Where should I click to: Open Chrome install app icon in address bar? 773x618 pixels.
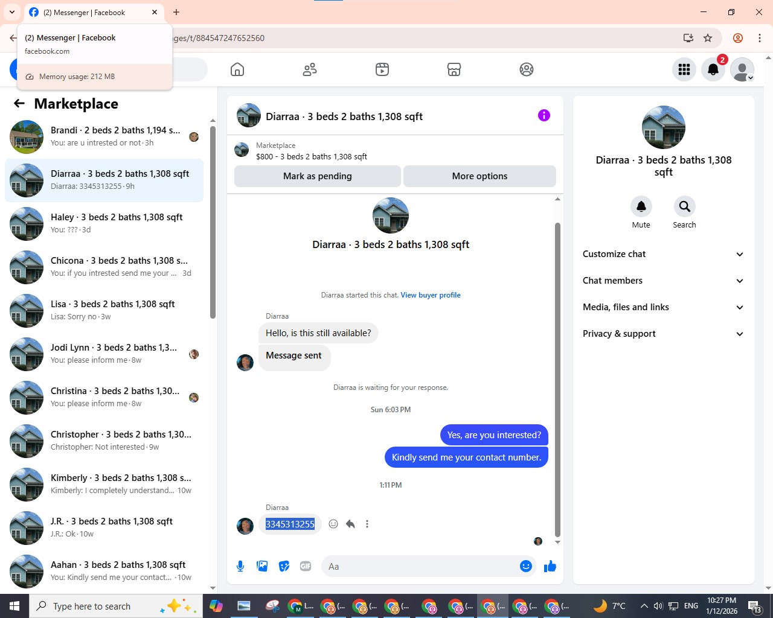pyautogui.click(x=688, y=38)
